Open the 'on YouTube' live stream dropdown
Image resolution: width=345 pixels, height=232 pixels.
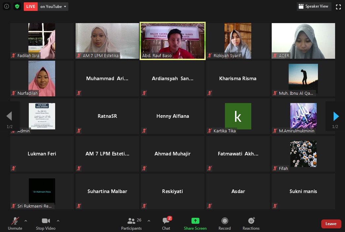(53, 7)
